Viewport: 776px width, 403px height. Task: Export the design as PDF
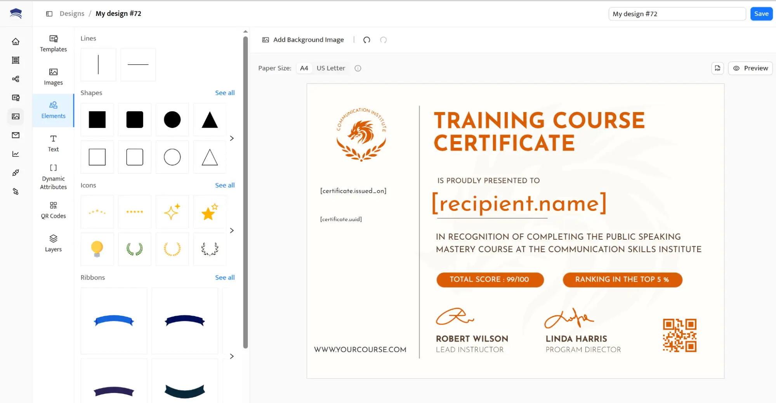click(x=717, y=68)
